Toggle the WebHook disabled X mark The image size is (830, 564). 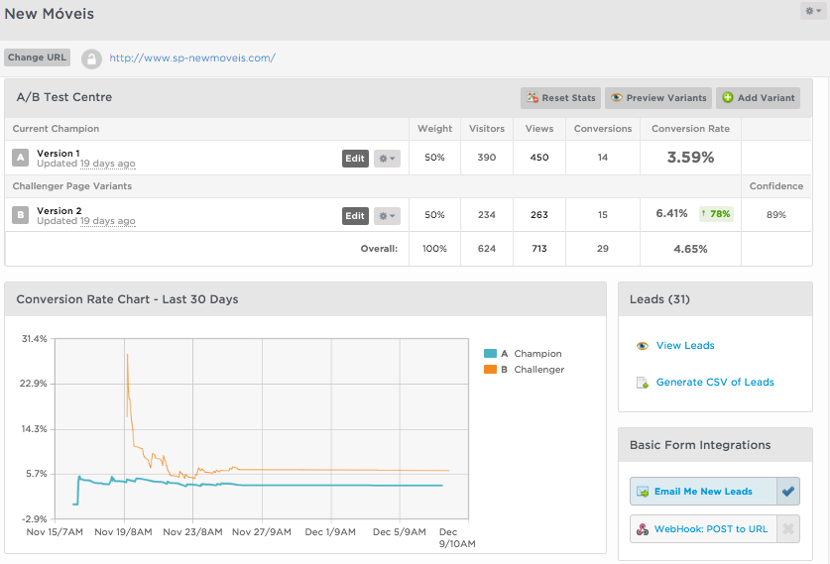click(788, 529)
